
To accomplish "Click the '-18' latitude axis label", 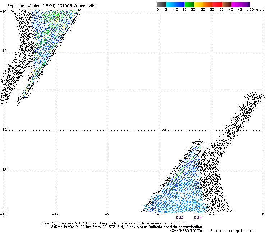I will click(3, 170).
